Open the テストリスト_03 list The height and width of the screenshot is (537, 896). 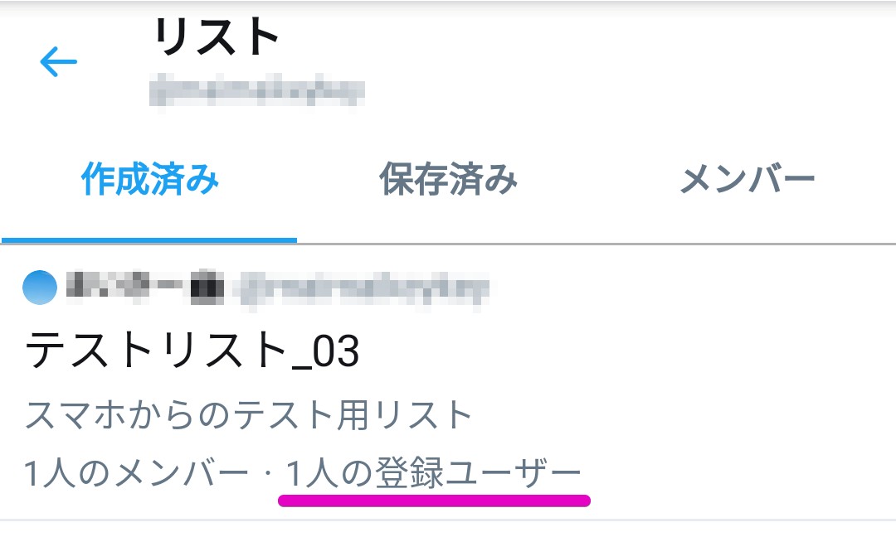point(192,351)
